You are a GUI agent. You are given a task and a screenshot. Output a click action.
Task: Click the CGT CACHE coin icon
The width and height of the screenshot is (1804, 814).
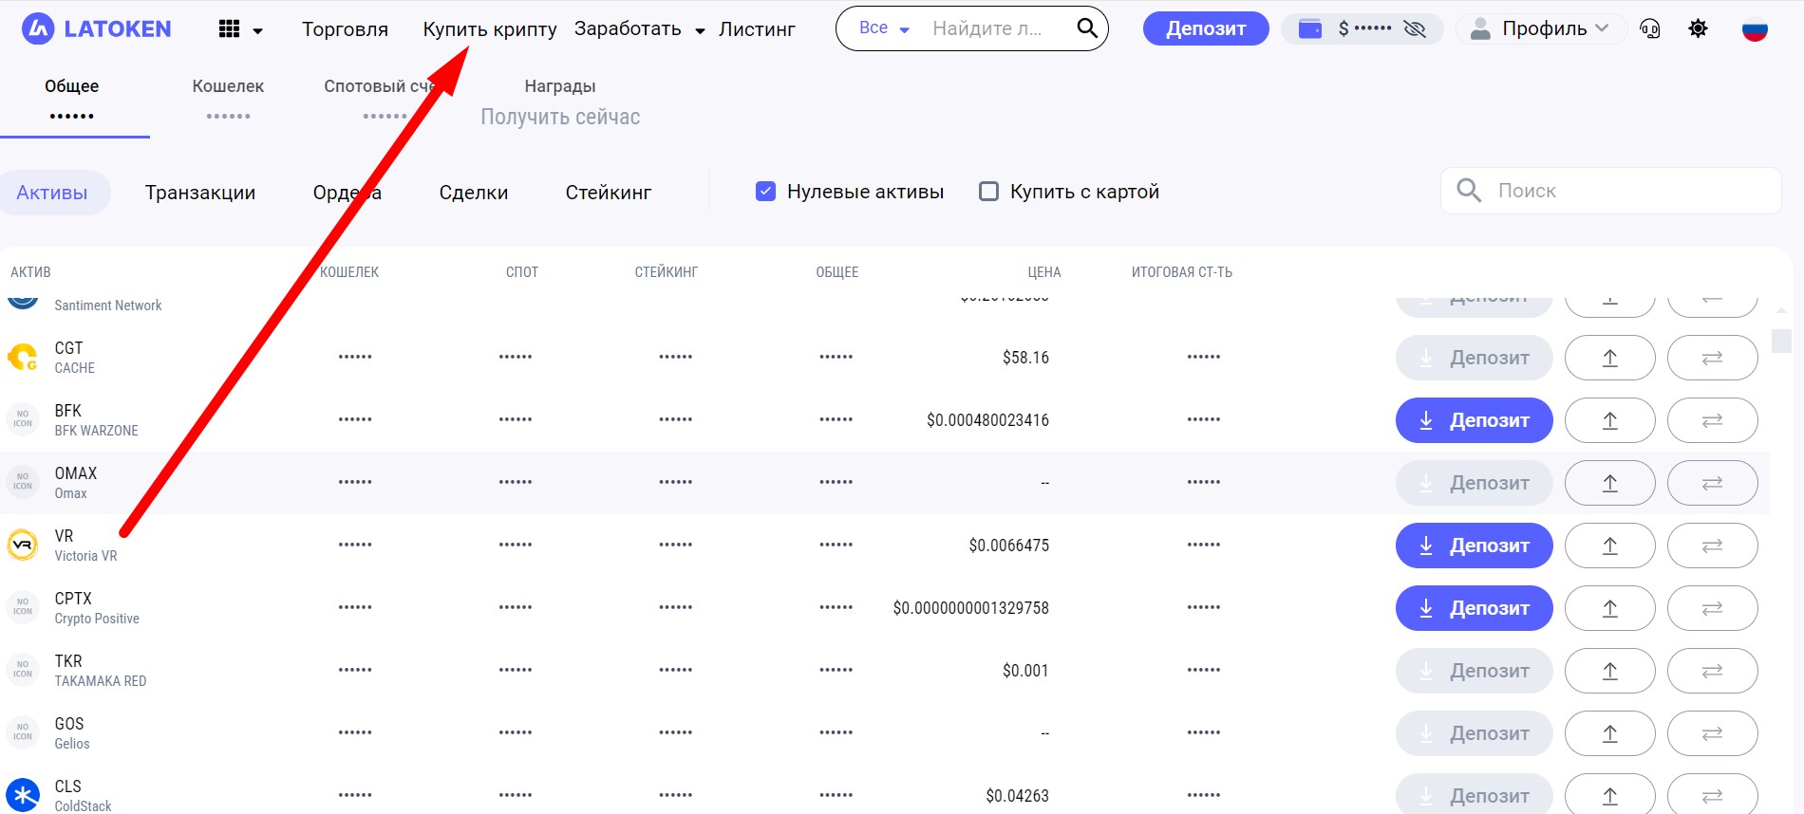click(23, 358)
